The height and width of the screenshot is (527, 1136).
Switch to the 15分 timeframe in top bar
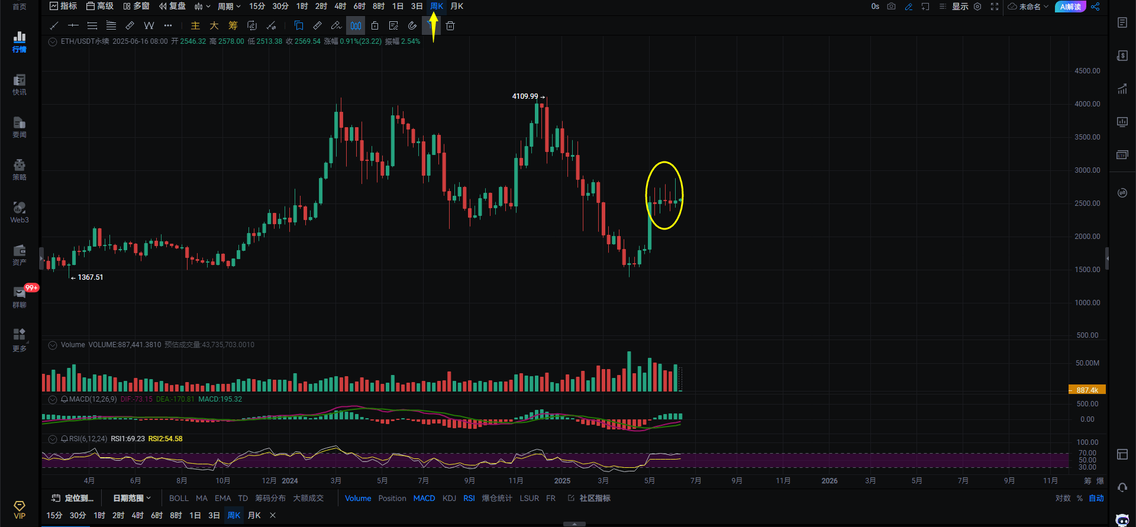[257, 6]
